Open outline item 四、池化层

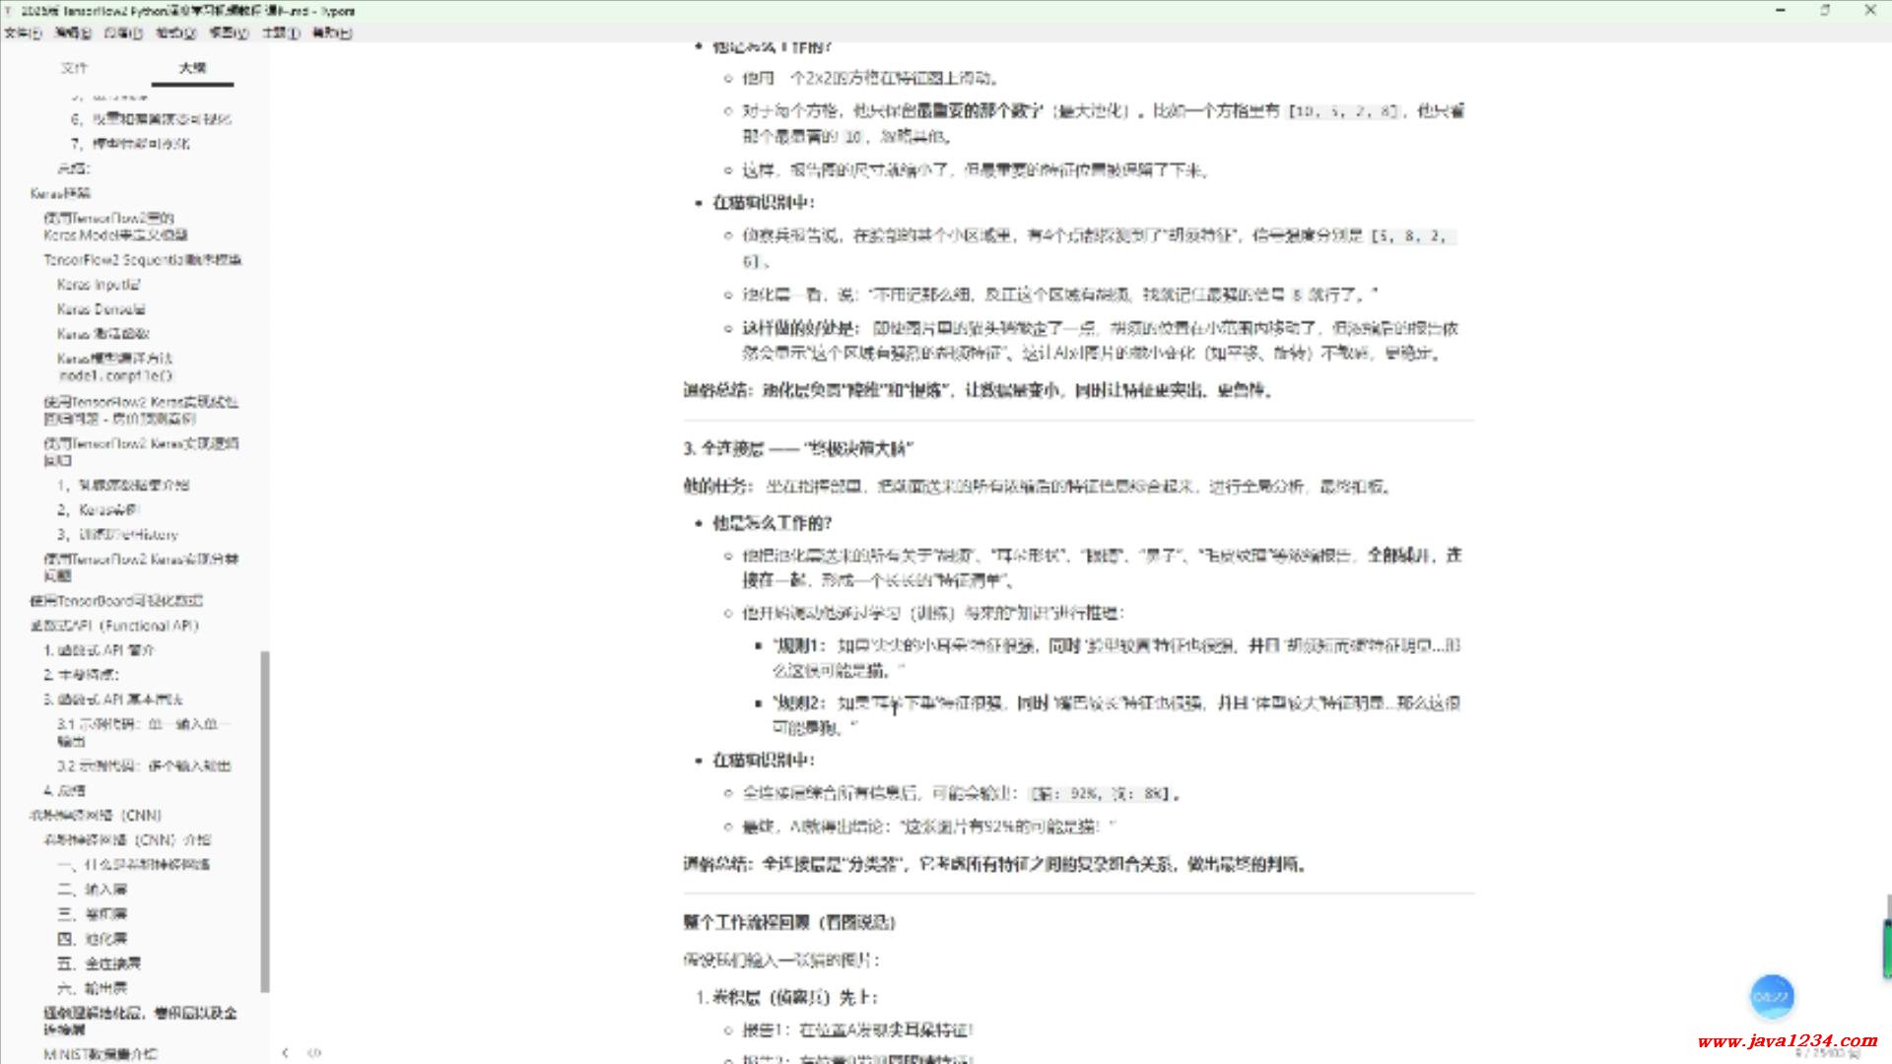(x=93, y=938)
